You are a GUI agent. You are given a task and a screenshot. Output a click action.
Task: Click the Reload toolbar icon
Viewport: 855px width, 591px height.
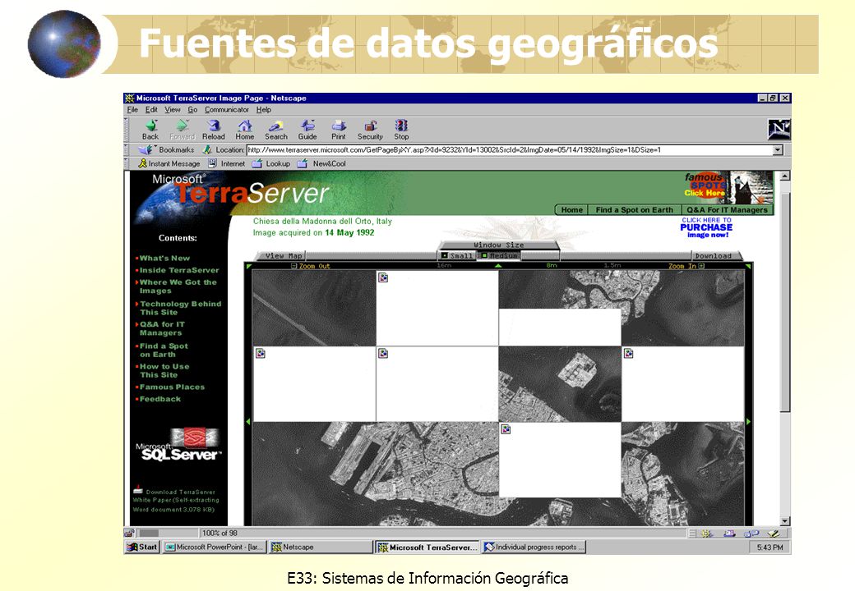coord(214,130)
